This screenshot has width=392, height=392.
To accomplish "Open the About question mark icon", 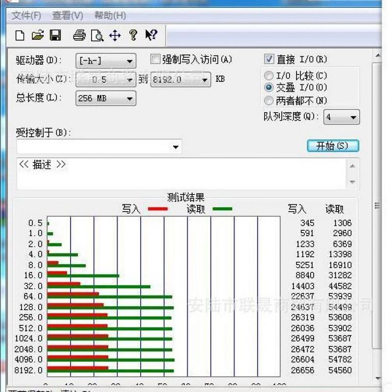I will click(x=133, y=35).
